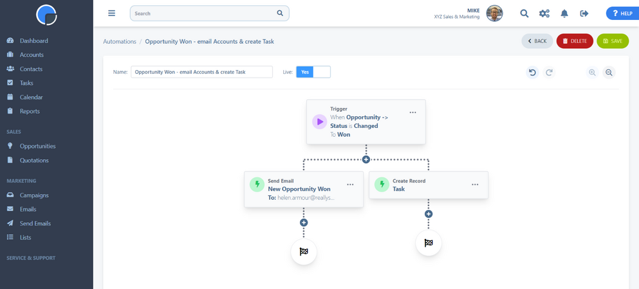Screen dimensions: 639x289
Task: Open Trigger node options ellipsis
Action: coord(413,112)
